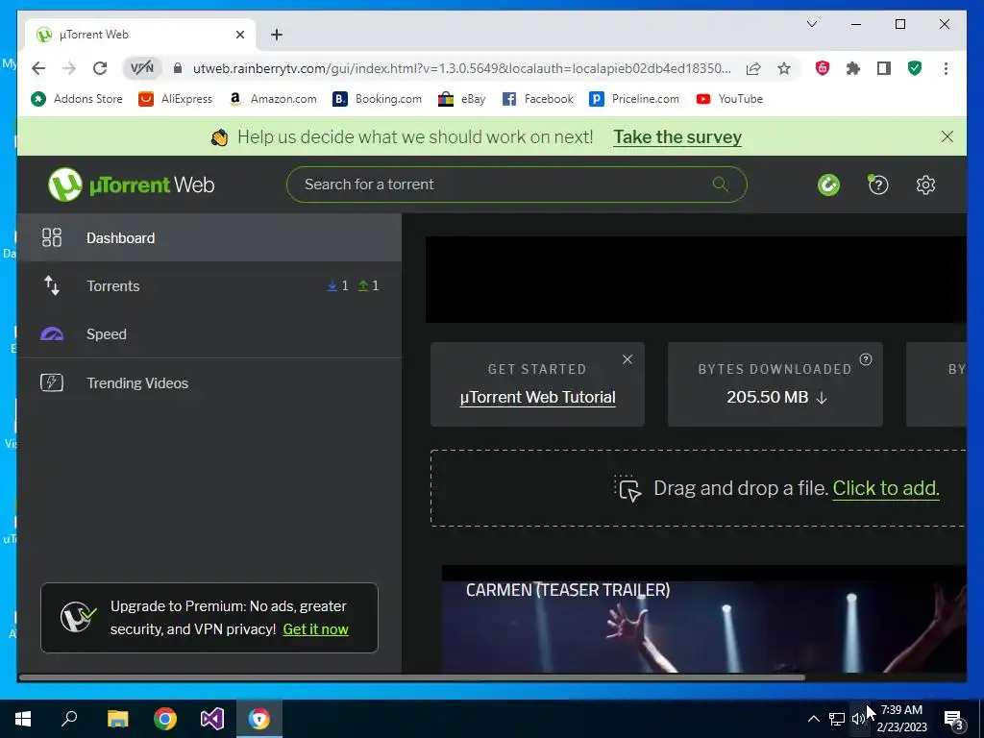Click the Dashboard grid icon

[x=52, y=237]
